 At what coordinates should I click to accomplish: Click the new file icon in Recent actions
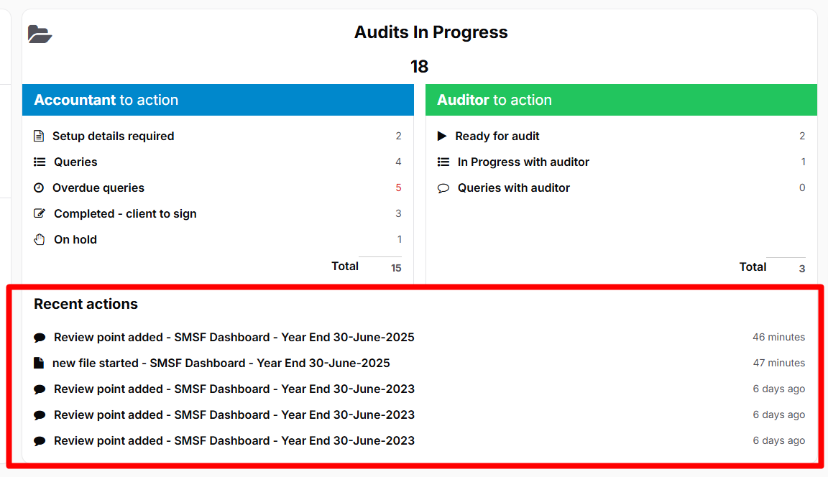click(39, 363)
